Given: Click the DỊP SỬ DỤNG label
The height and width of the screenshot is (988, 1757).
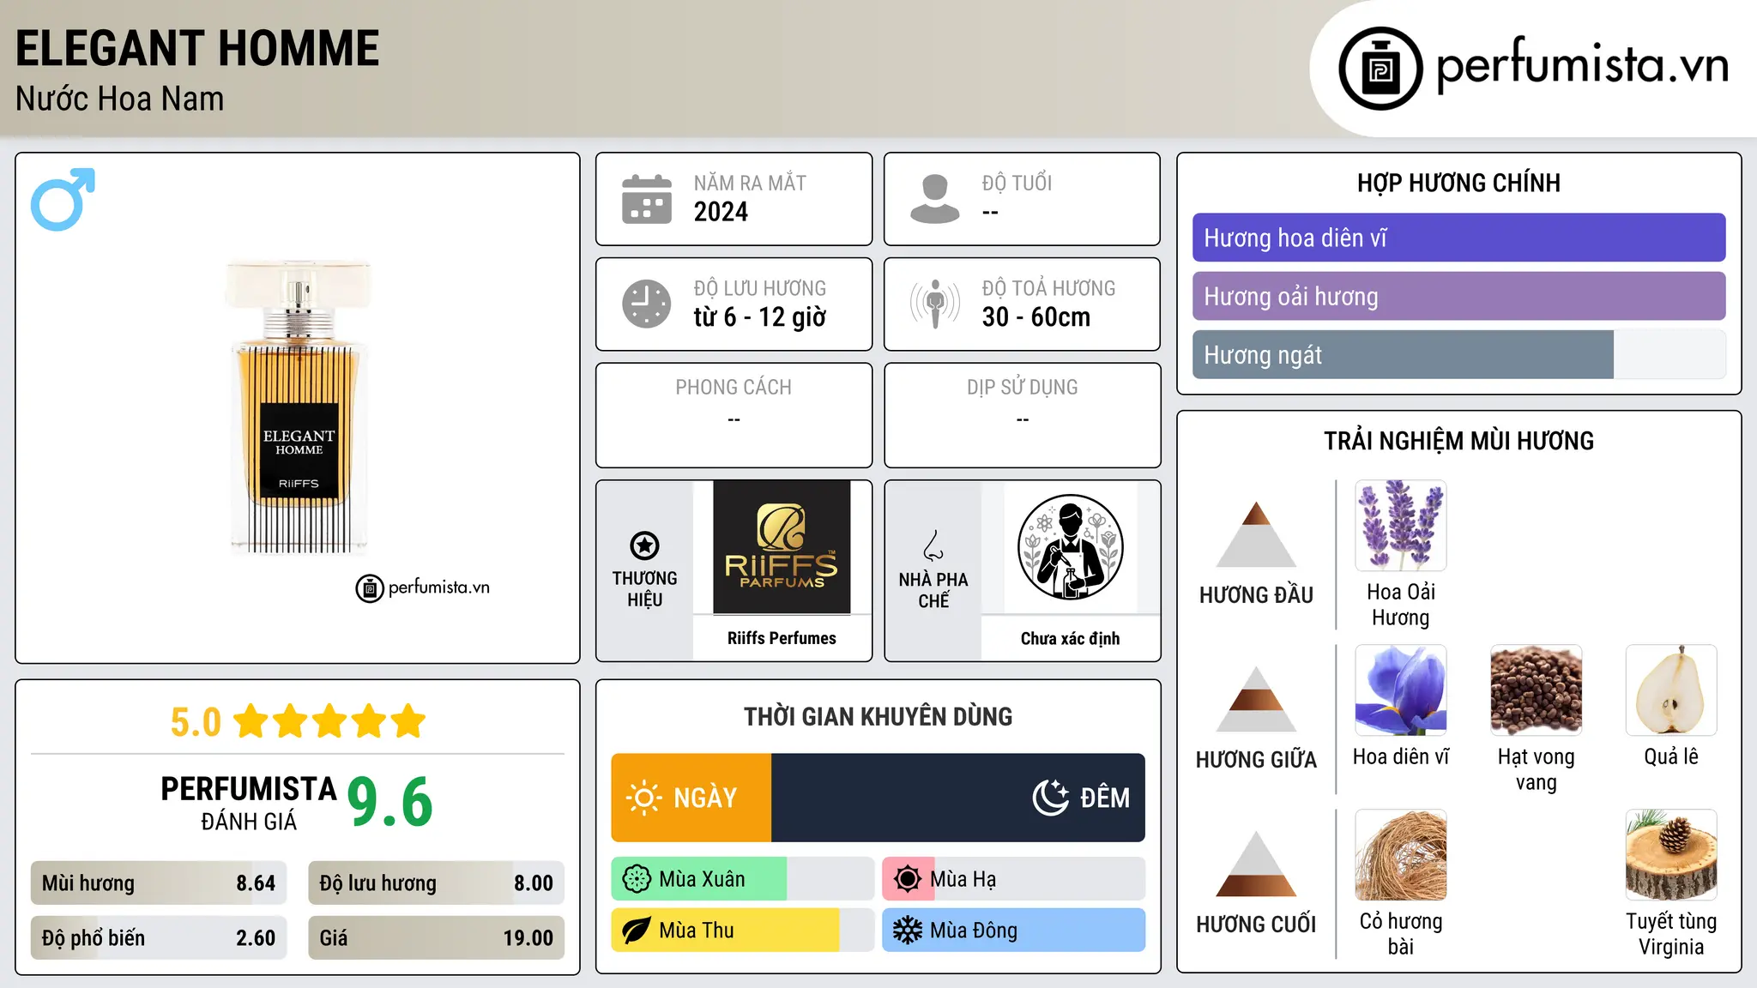Looking at the screenshot, I should click(x=1023, y=387).
